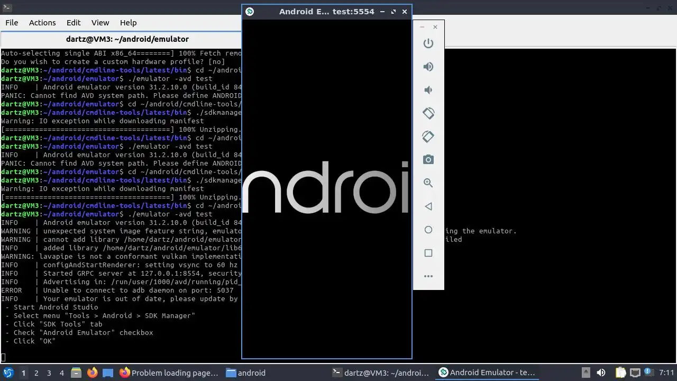Close the Android Emulator window
The width and height of the screenshot is (677, 381).
pyautogui.click(x=405, y=12)
